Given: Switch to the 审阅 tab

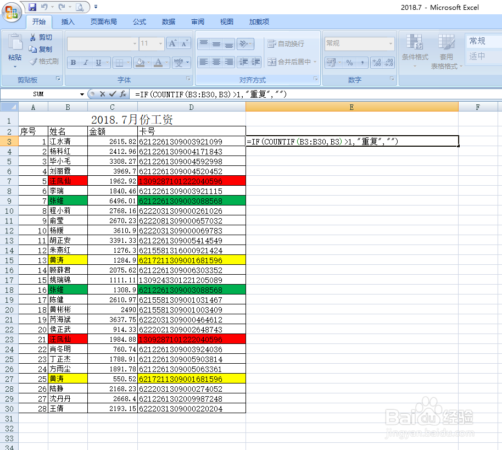Looking at the screenshot, I should click(x=198, y=22).
